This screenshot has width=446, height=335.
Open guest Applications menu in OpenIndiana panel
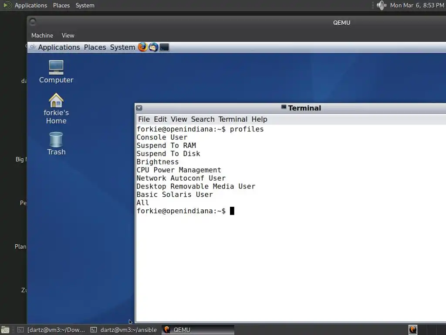coord(59,47)
